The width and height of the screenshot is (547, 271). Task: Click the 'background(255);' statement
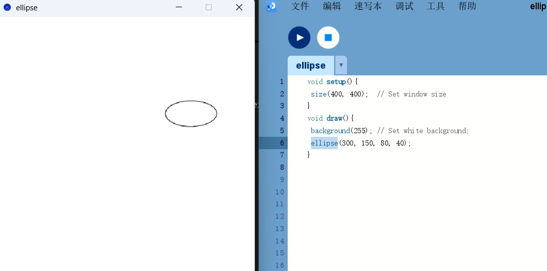341,131
